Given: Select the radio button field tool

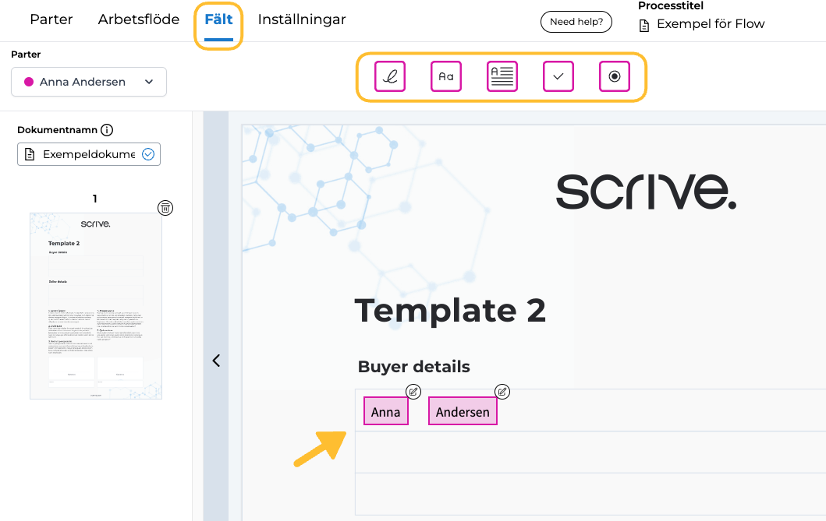Looking at the screenshot, I should [x=614, y=76].
